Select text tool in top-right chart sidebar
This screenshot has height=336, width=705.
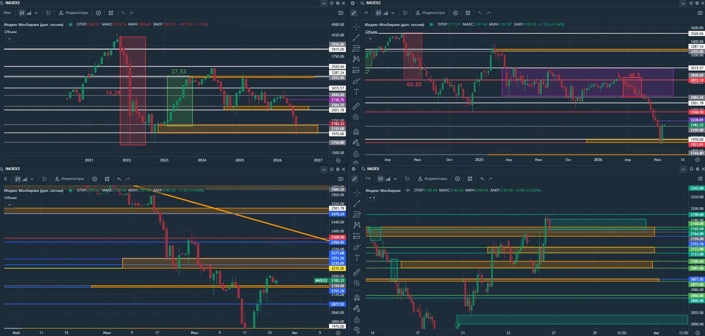coord(356,92)
